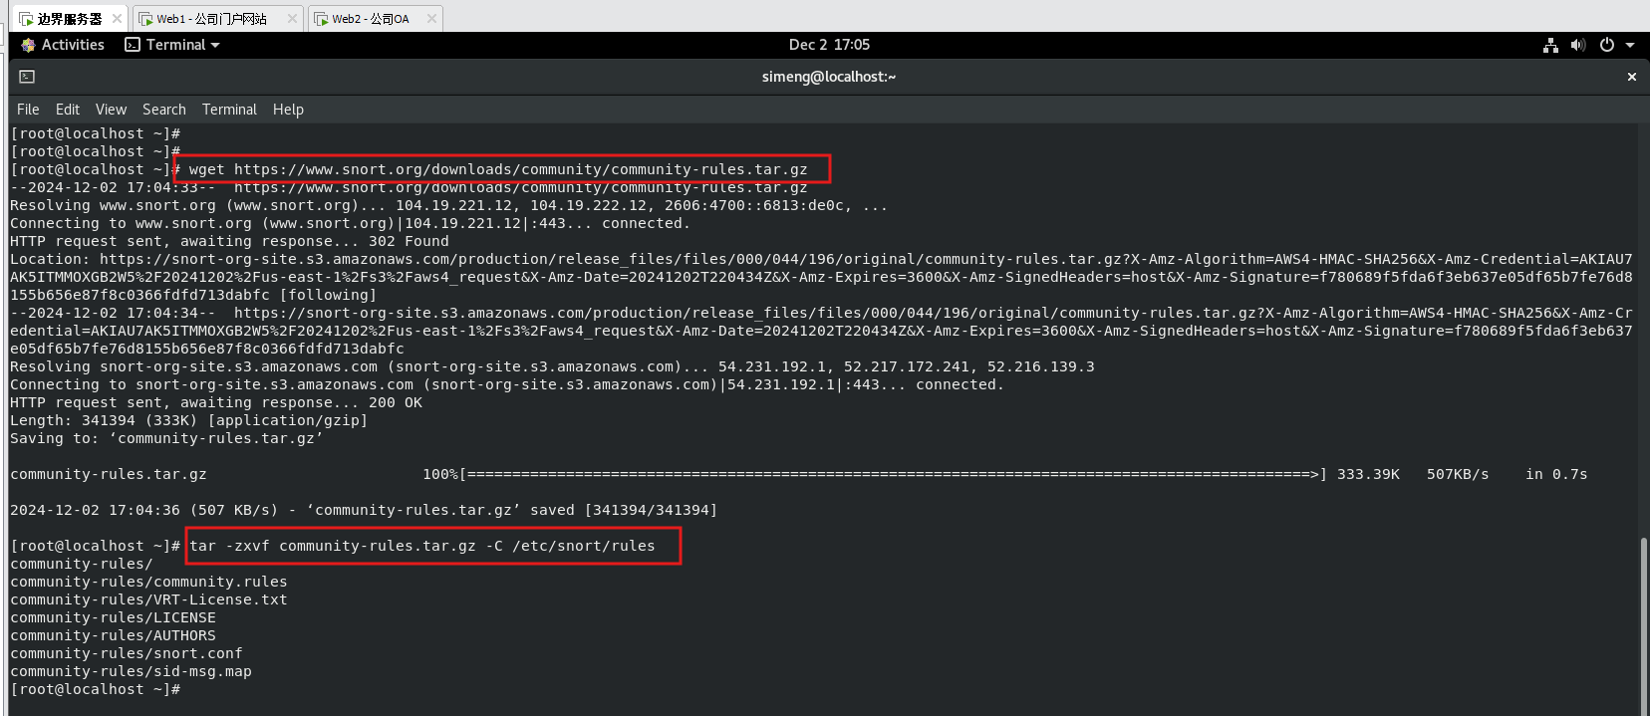
Task: Close the 边界服务器 VM tab
Action: pos(118,18)
